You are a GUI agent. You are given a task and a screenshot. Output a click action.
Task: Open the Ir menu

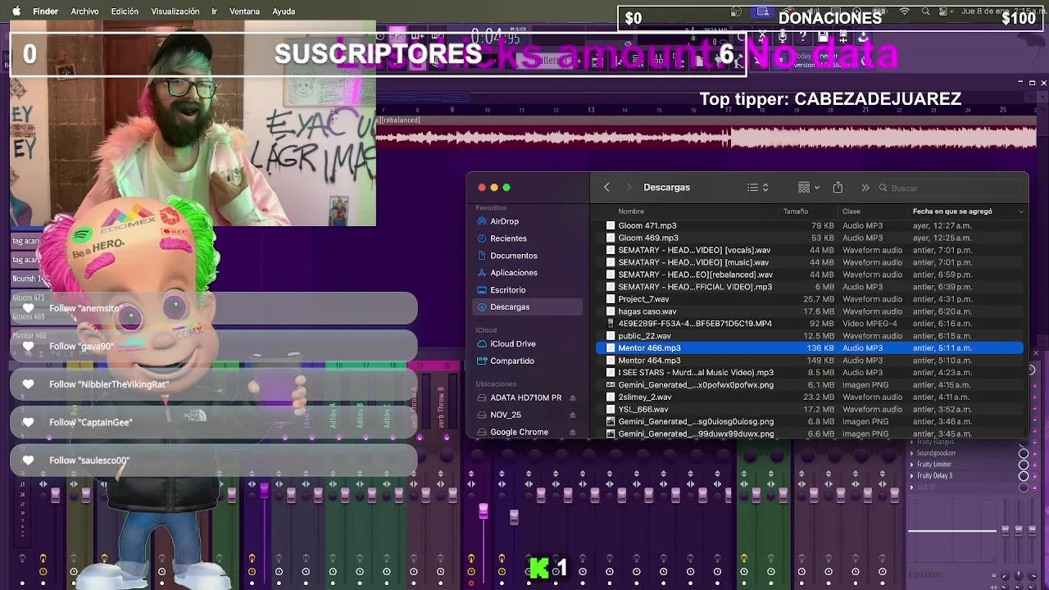(x=214, y=11)
